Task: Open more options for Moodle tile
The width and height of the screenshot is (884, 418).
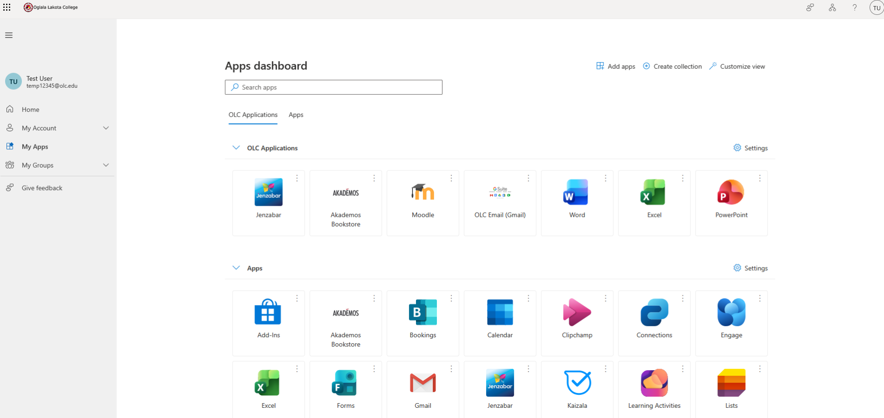Action: [451, 178]
